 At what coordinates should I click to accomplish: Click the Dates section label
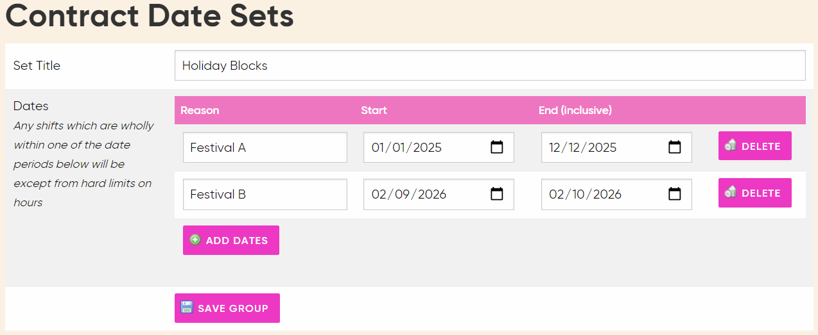[x=31, y=106]
